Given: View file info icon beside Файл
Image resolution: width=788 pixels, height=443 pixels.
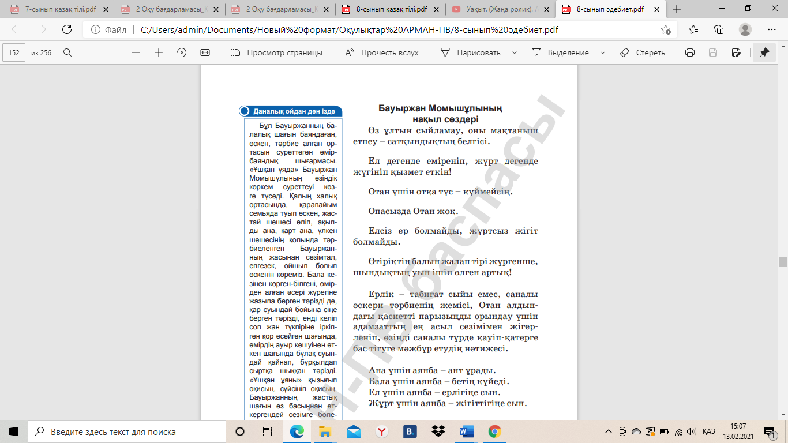Looking at the screenshot, I should tap(95, 30).
